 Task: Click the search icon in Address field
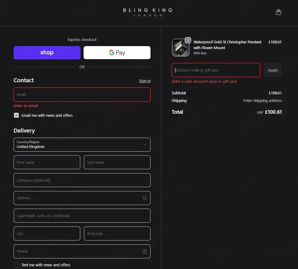click(145, 198)
